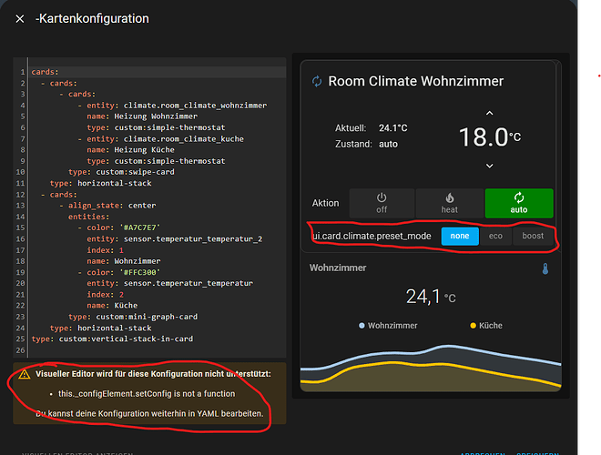Set thermostat to auto mode
The height and width of the screenshot is (455, 601).
(x=518, y=203)
